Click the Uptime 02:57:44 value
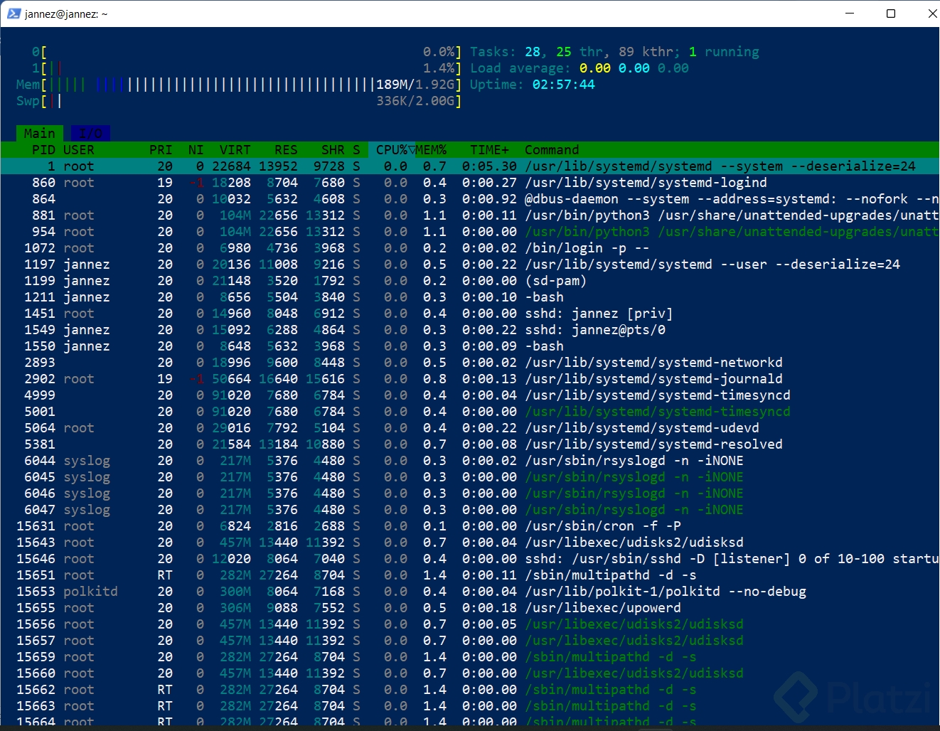Viewport: 940px width, 731px height. pyautogui.click(x=564, y=85)
